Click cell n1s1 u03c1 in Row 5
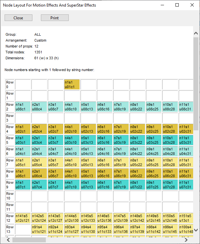 (23, 140)
